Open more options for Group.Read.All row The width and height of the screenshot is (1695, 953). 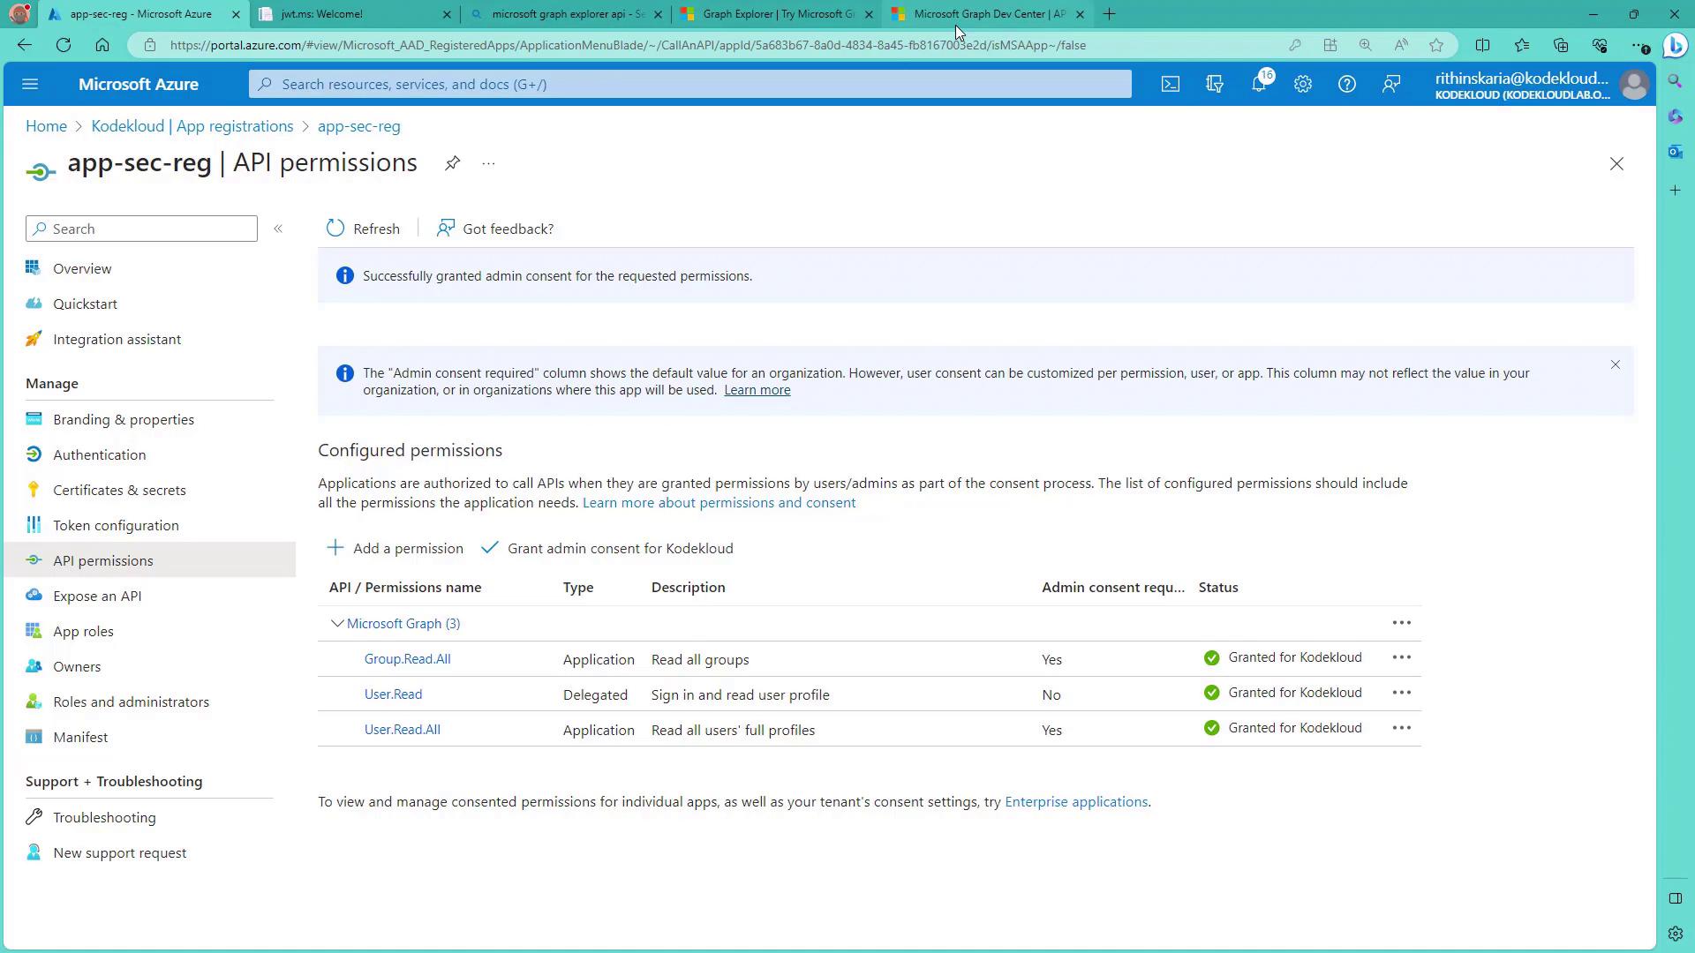(x=1401, y=657)
